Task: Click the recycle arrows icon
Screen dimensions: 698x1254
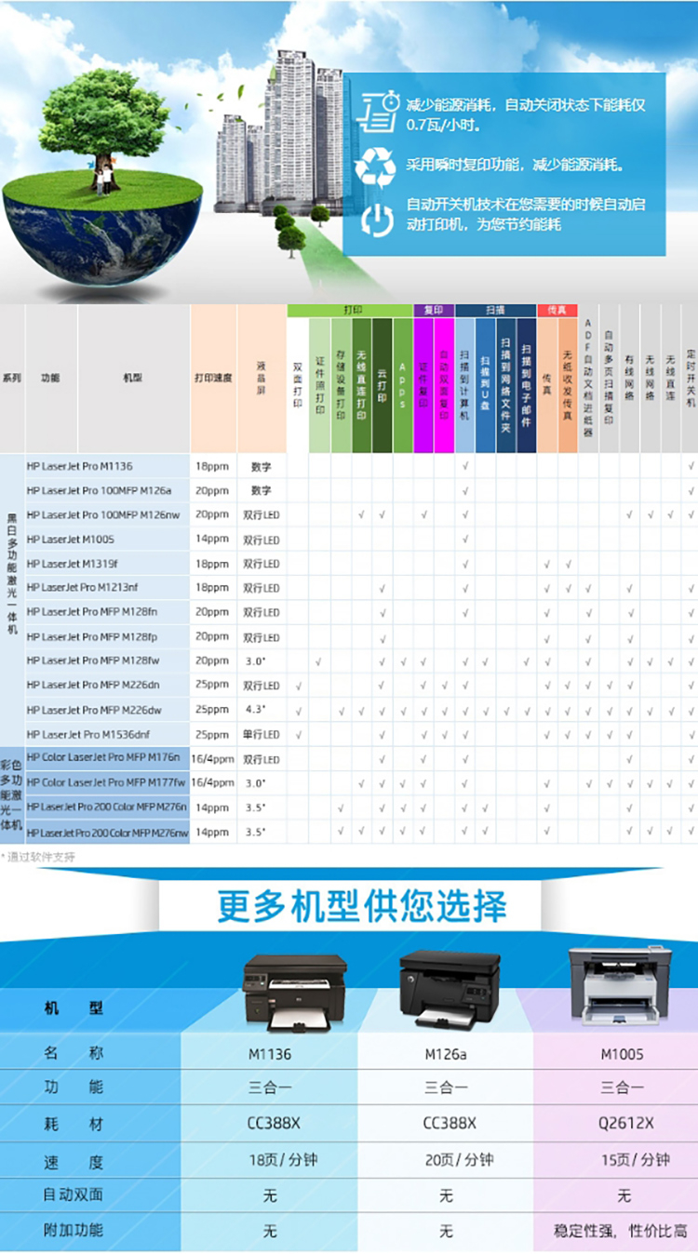Action: tap(376, 167)
